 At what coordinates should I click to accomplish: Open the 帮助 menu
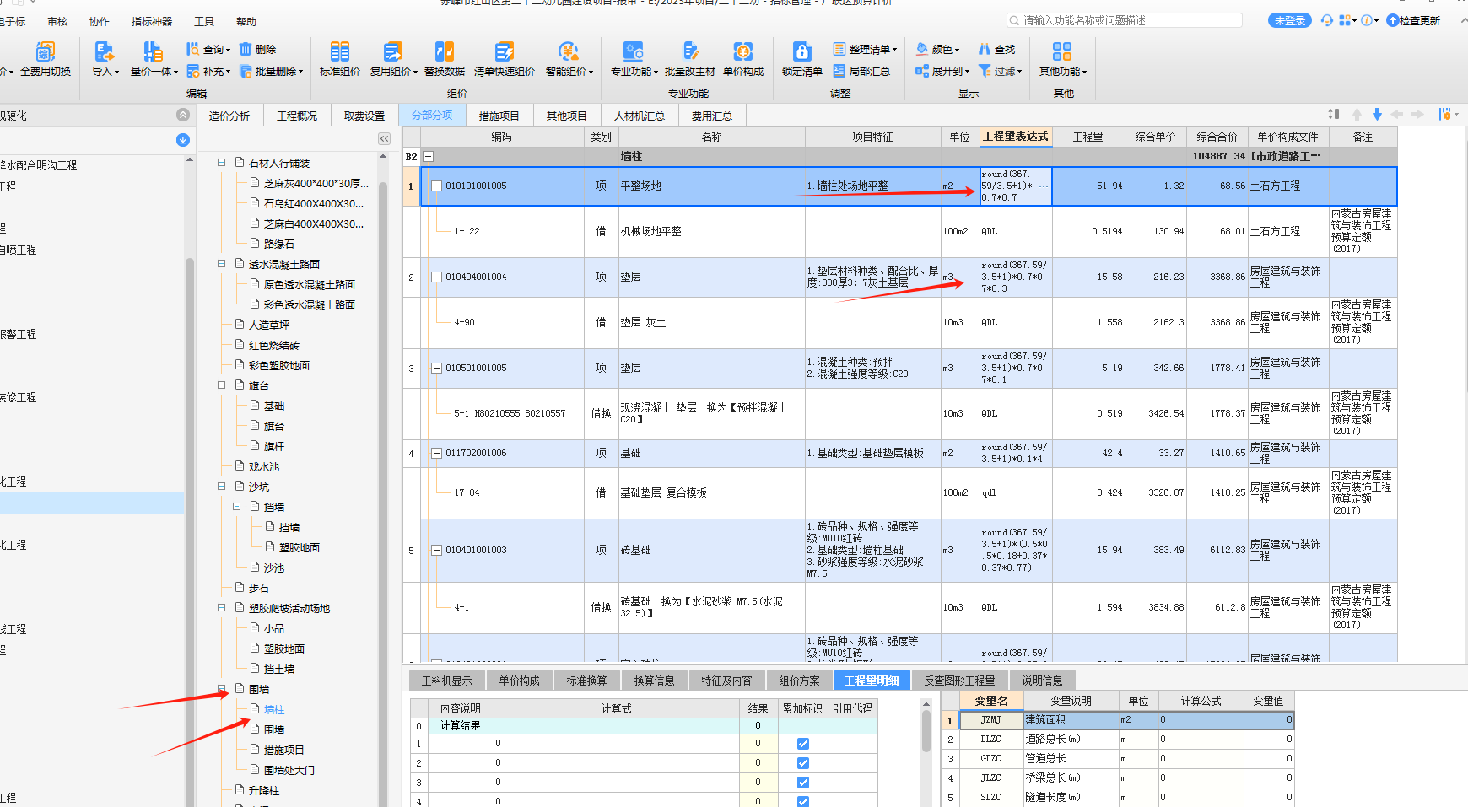tap(246, 22)
